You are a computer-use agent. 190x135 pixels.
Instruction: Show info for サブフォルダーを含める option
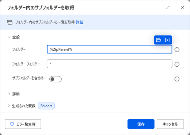pos(177,79)
